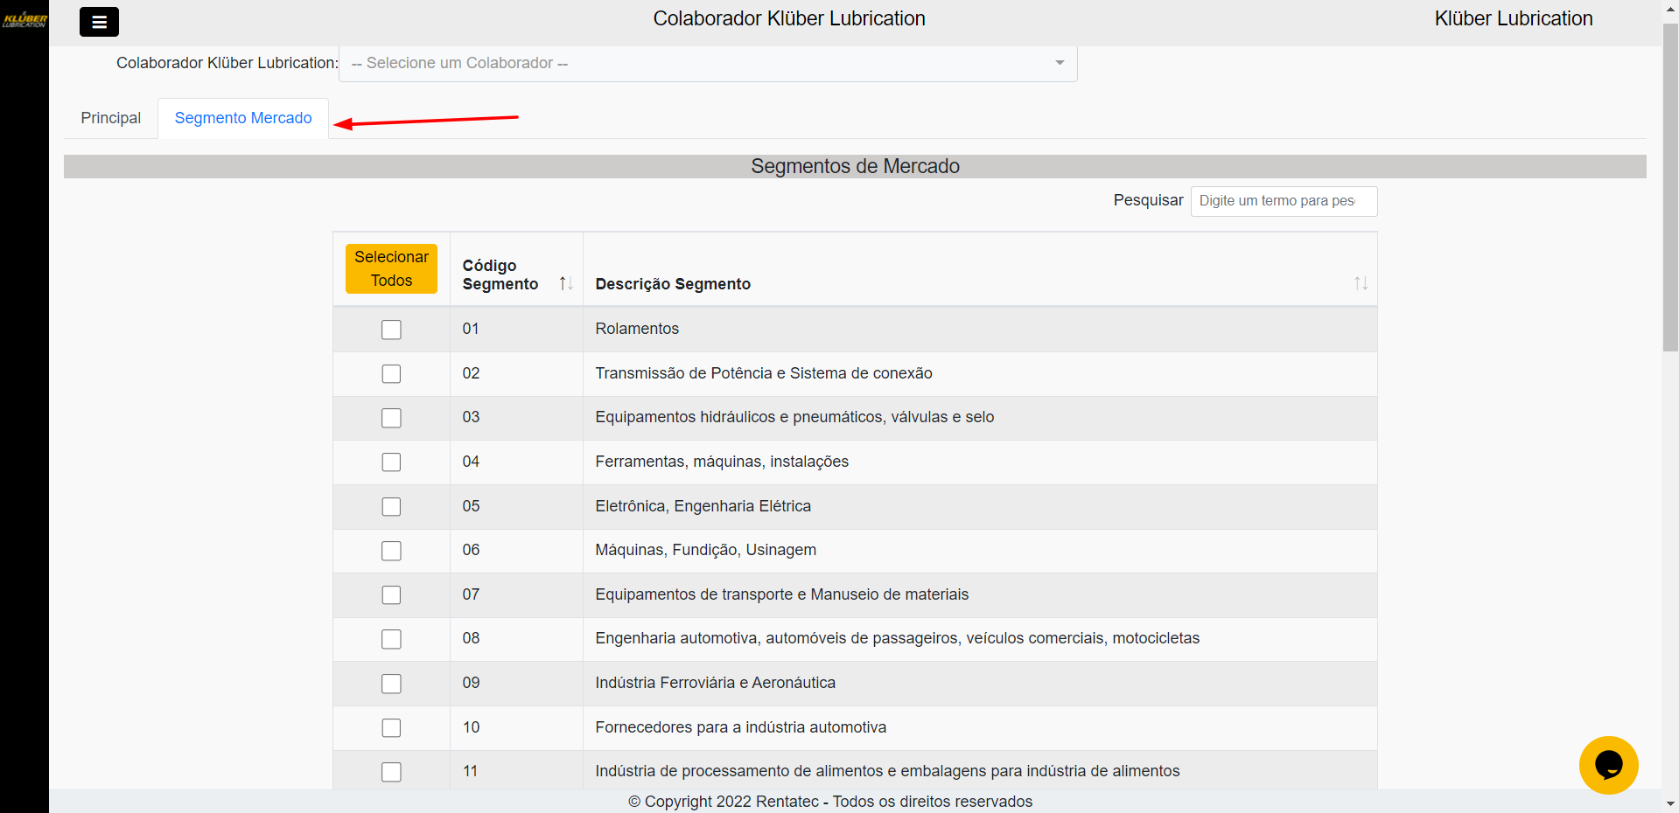Check the Rolamentos segment checkbox
This screenshot has width=1679, height=813.
[391, 330]
